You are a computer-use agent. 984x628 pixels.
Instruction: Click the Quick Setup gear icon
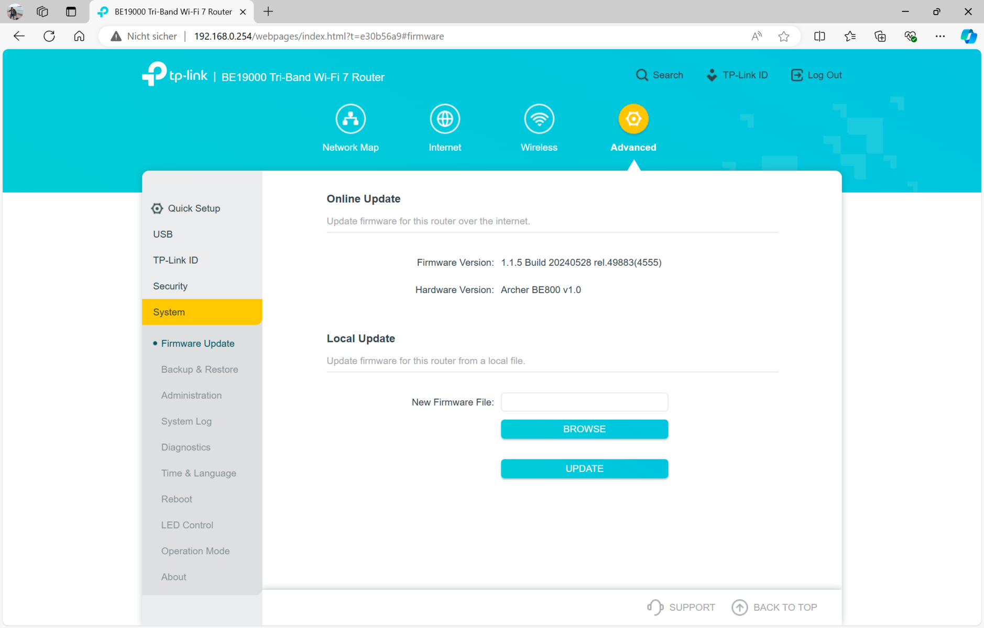pos(157,208)
